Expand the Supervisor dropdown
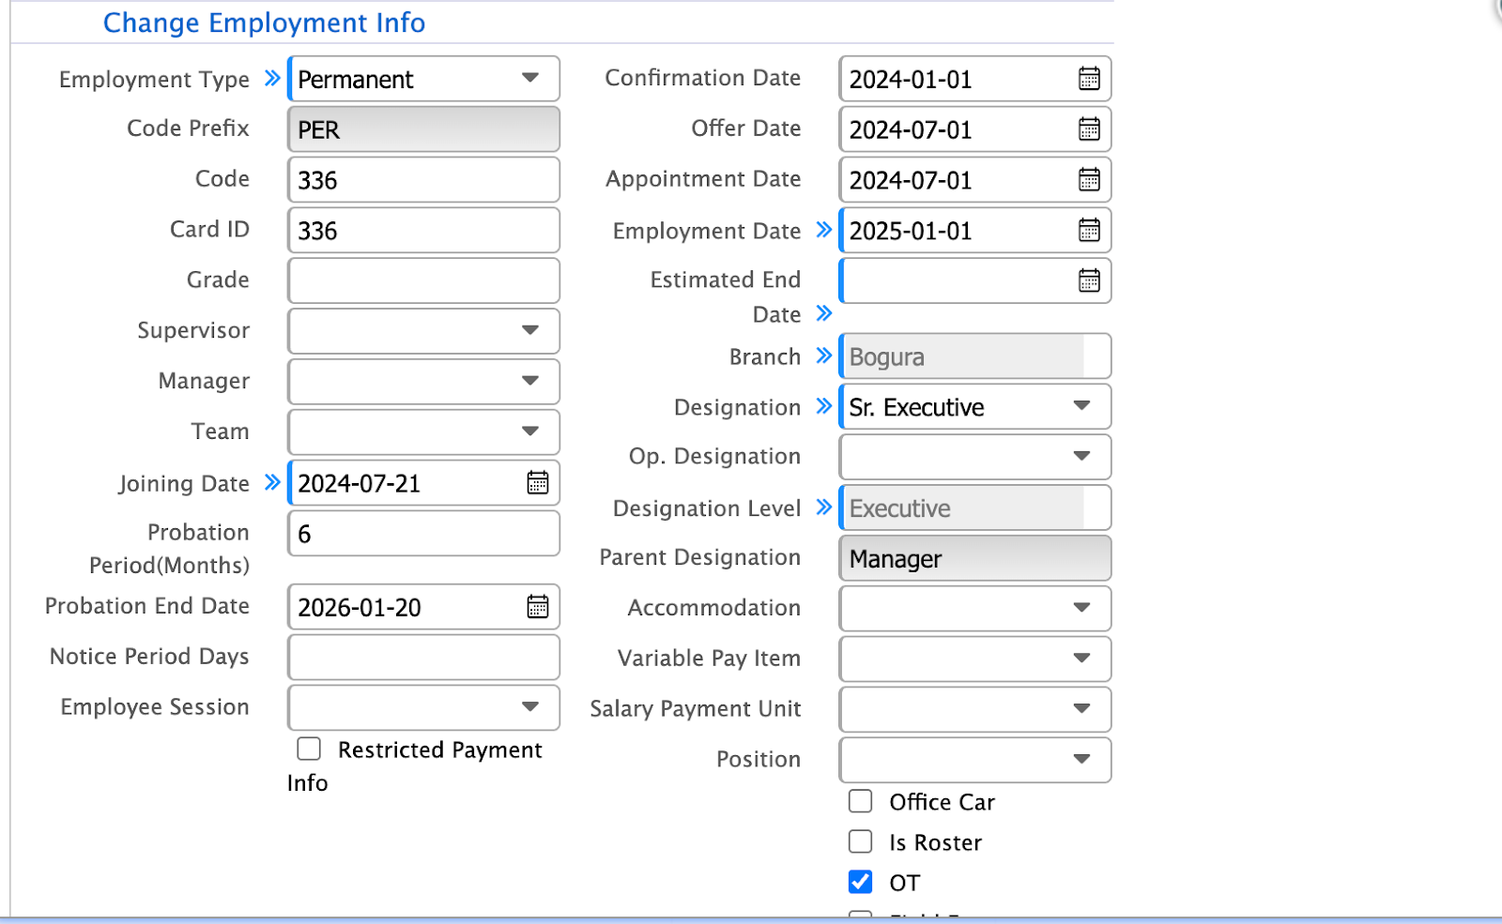1502x924 pixels. [x=530, y=330]
